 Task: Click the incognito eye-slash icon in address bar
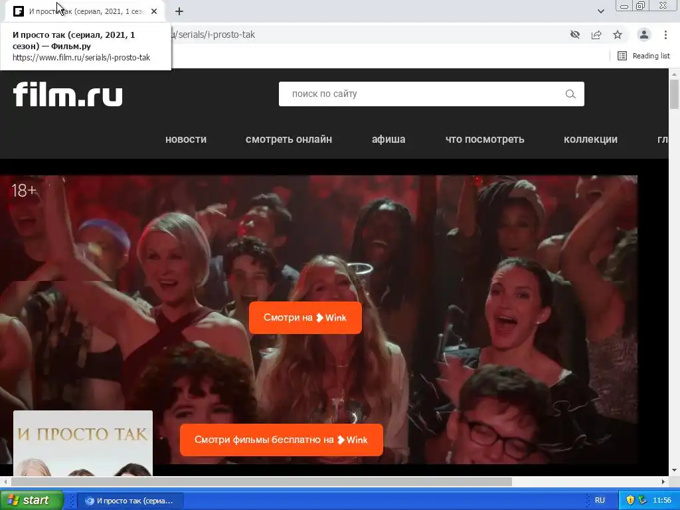[x=575, y=35]
